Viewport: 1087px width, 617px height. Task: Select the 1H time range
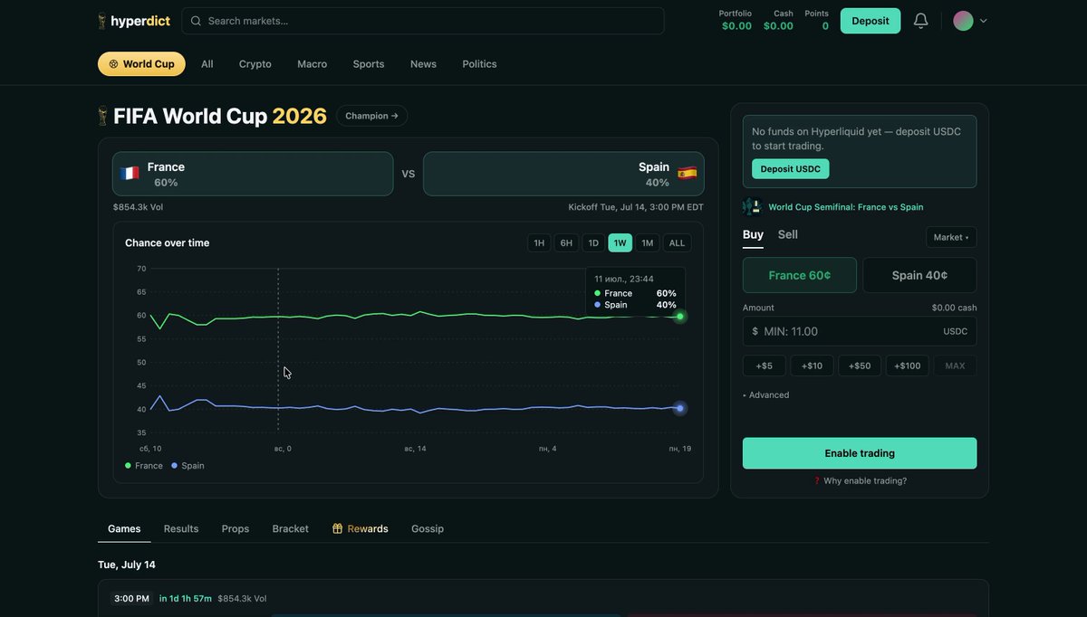539,242
